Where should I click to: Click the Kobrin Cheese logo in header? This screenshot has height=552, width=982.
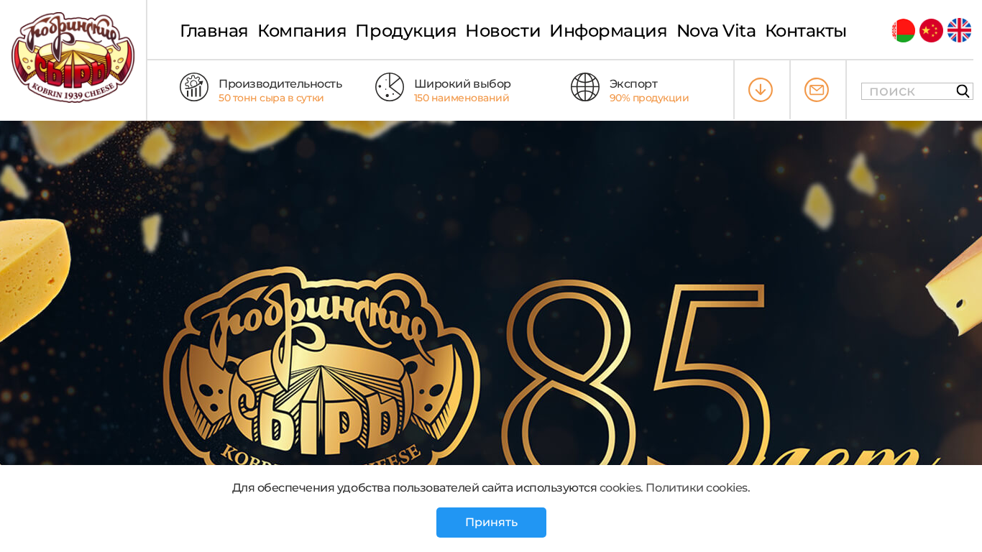[x=73, y=57]
